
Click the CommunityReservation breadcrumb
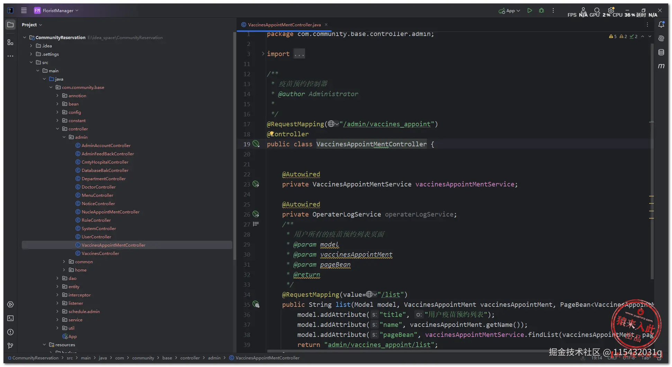click(x=35, y=358)
